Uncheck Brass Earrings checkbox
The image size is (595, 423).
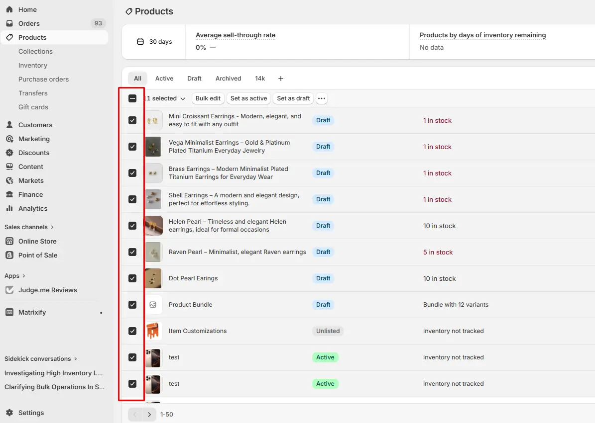[132, 173]
